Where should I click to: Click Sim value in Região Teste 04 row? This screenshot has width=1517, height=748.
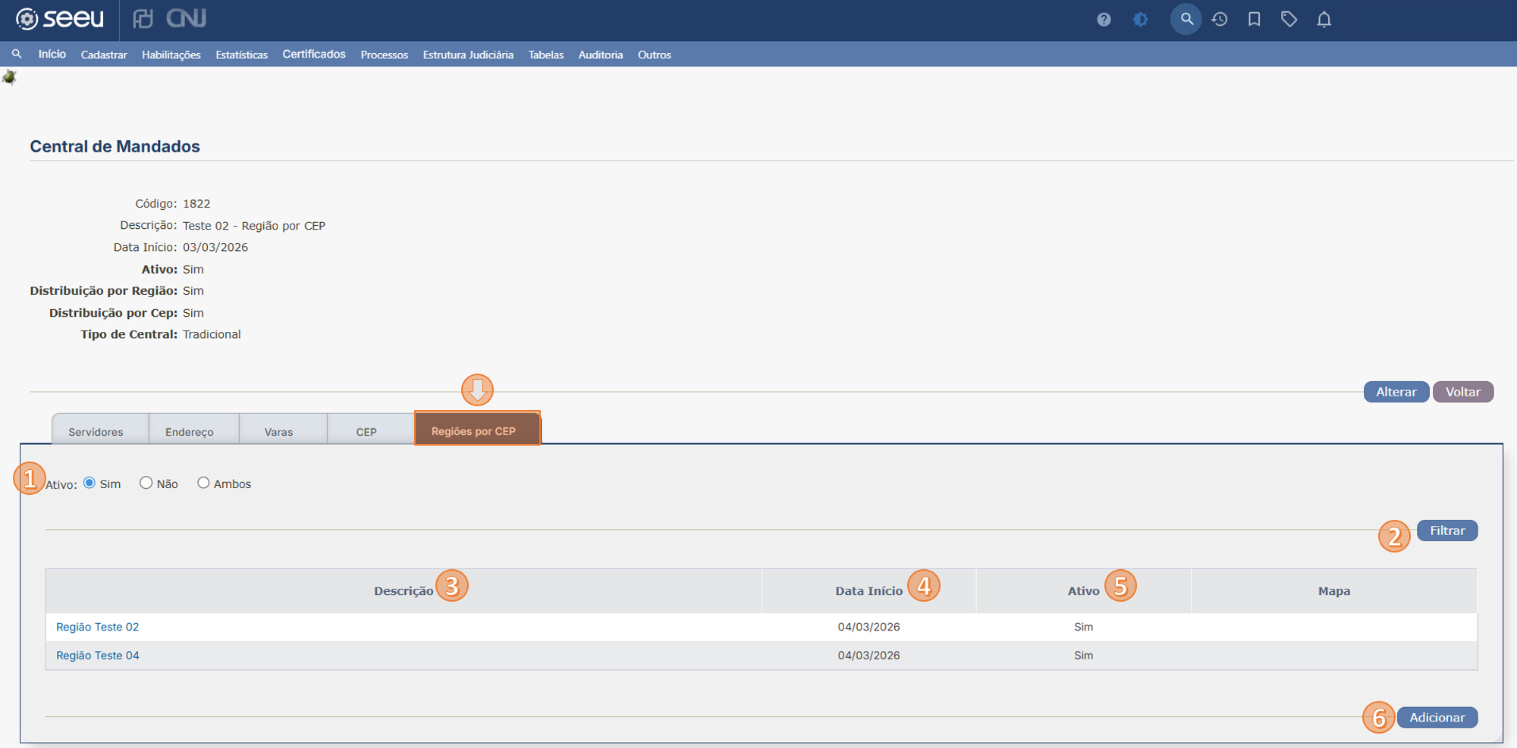click(x=1084, y=656)
